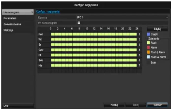The height and width of the screenshot is (109, 171).
Task: Select the blue Ciągły recording swatch
Action: [148, 34]
